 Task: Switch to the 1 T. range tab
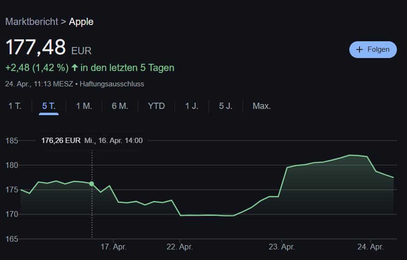click(15, 106)
